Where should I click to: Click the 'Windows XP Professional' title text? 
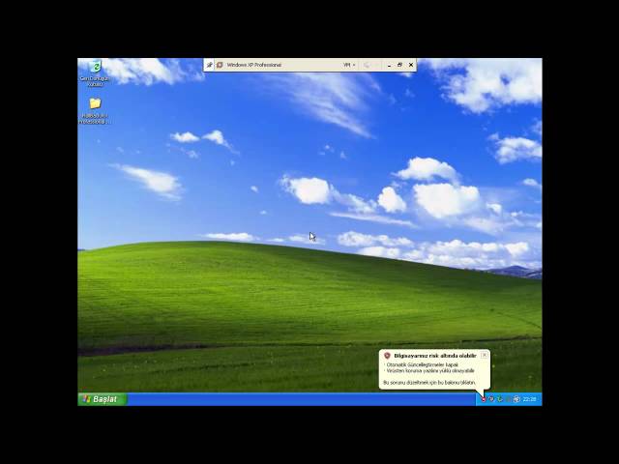(x=254, y=65)
